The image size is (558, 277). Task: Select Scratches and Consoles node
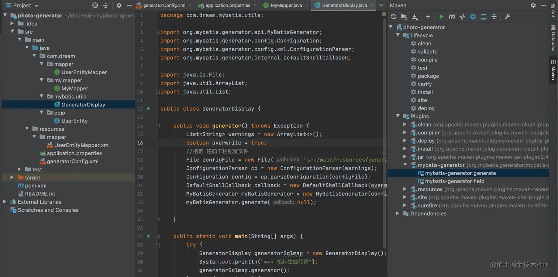tap(48, 210)
